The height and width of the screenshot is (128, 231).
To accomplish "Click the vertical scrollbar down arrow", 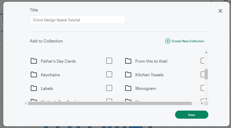I will point(206,99).
